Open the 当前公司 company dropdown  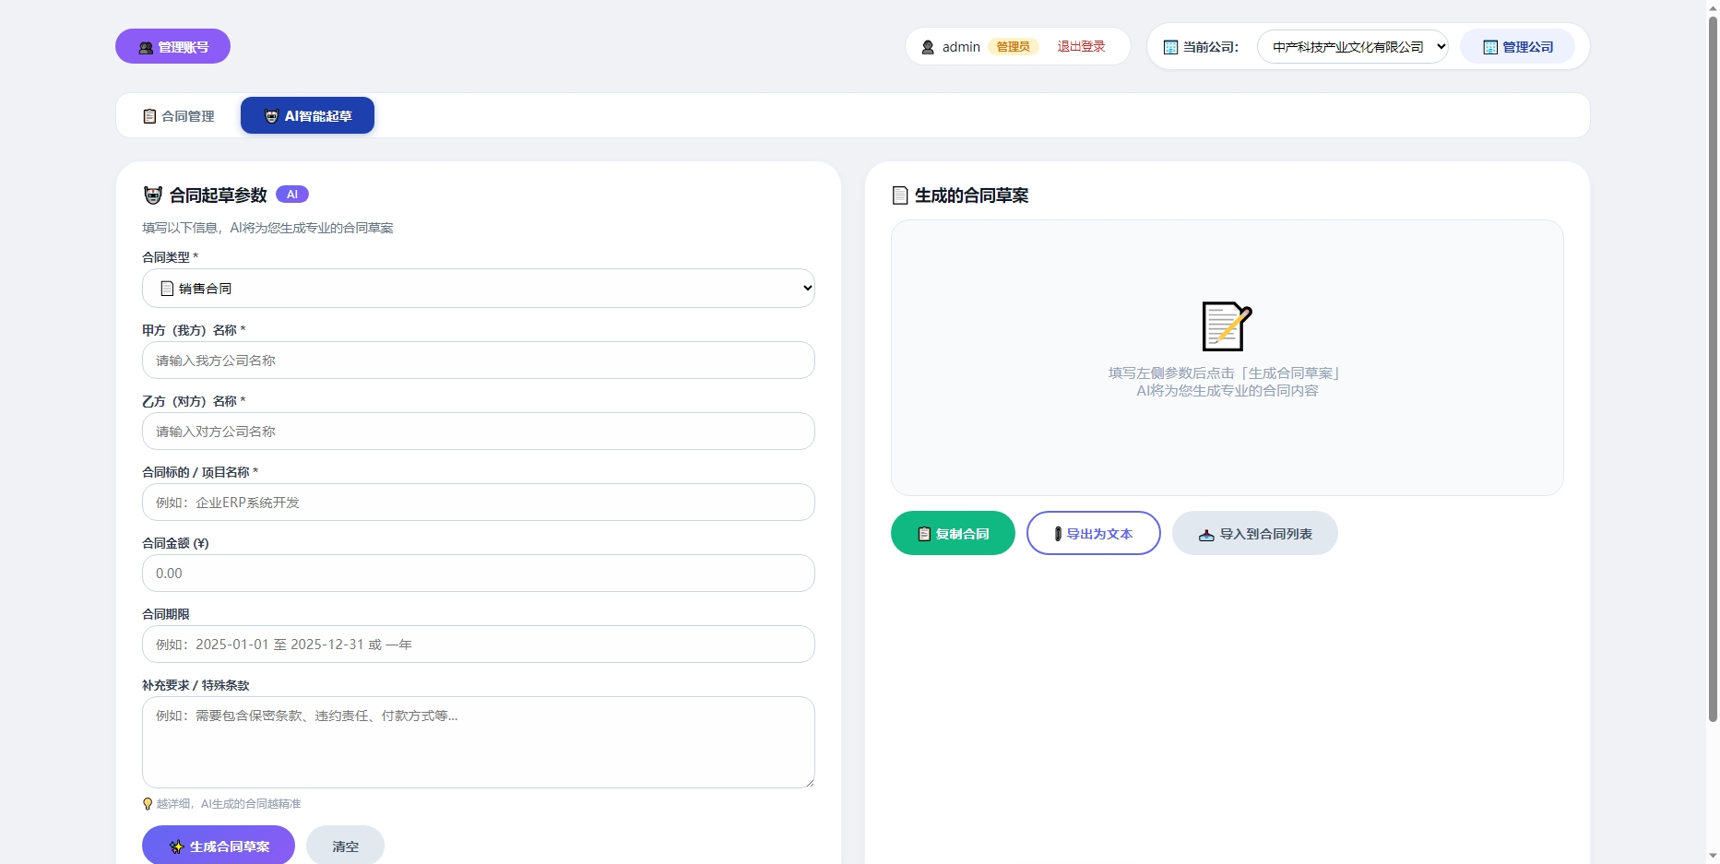tap(1353, 46)
